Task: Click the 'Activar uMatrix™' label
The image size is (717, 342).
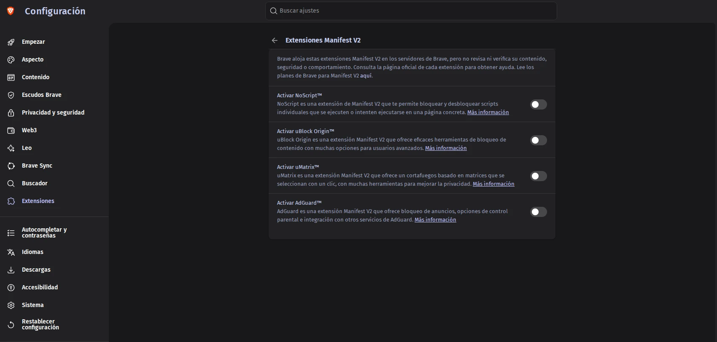Action: click(x=298, y=167)
